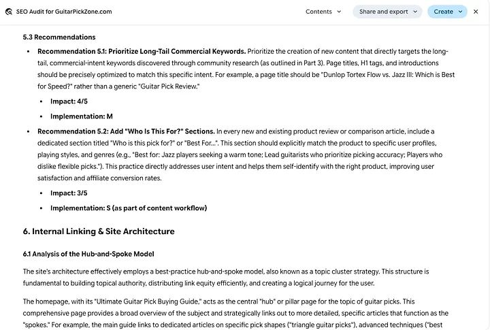Click the bold Recommendation 5.1 title text
The height and width of the screenshot is (330, 490).
pyautogui.click(x=142, y=51)
